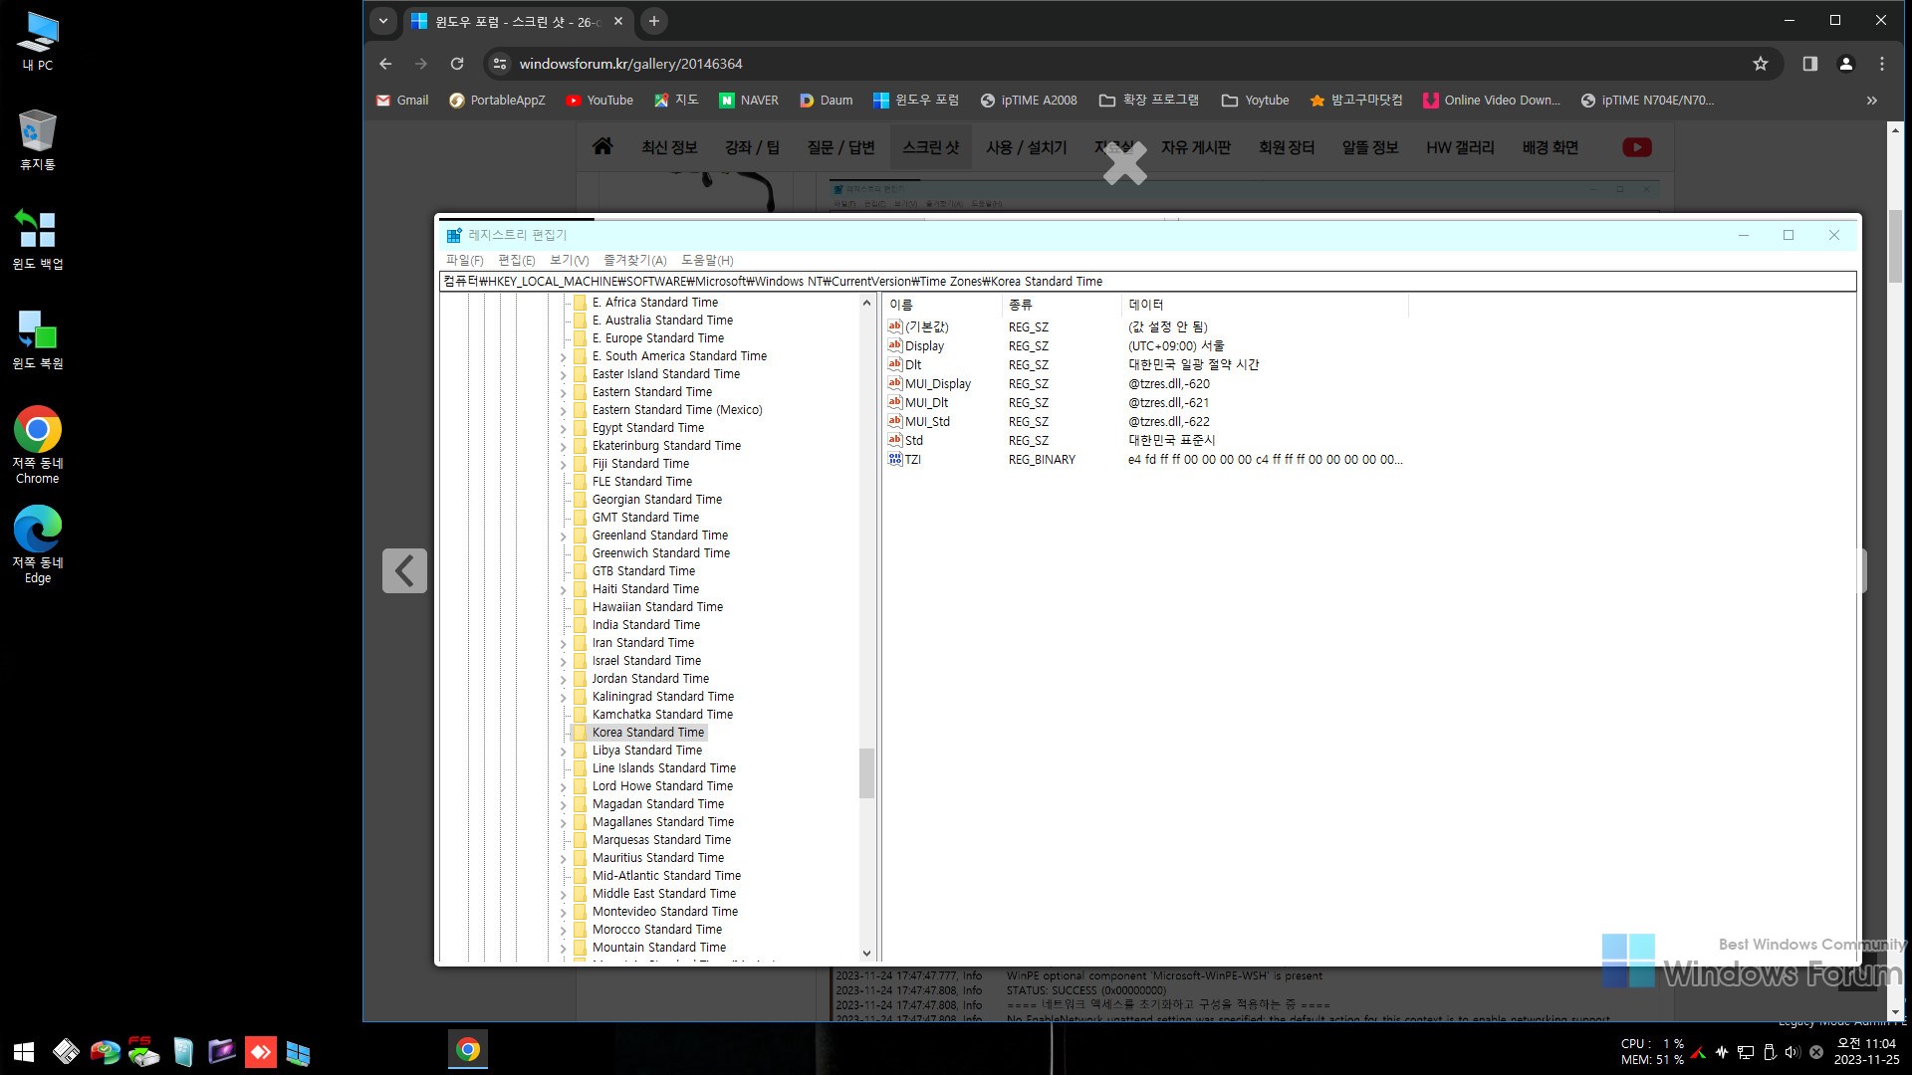The width and height of the screenshot is (1912, 1075).
Task: Launch Edge from the desktop shortcut
Action: point(38,544)
